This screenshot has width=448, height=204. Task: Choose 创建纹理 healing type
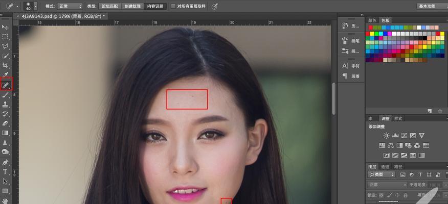(x=132, y=6)
